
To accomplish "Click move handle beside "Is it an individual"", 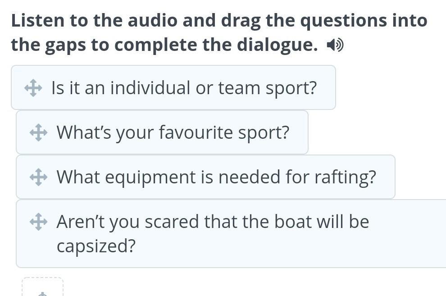I will 33,88.
